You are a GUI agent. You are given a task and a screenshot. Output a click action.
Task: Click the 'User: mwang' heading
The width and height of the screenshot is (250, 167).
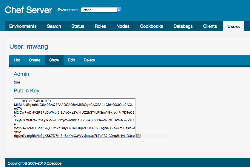(29, 46)
